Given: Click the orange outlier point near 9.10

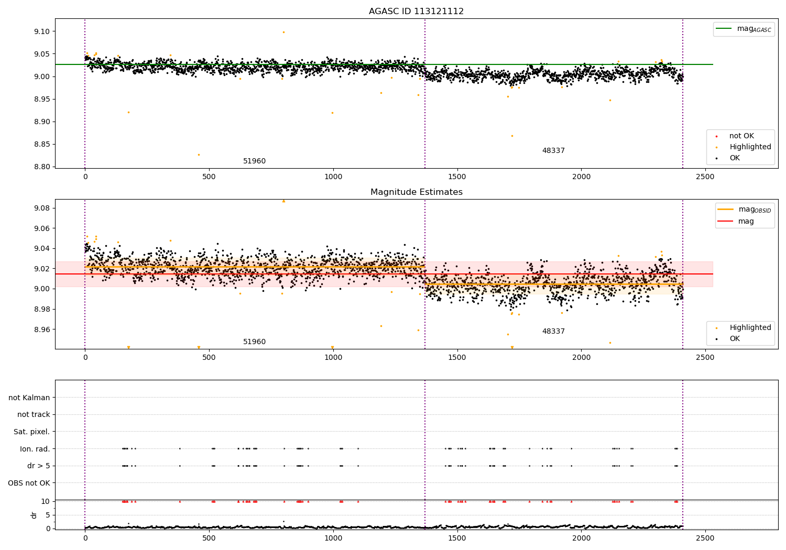Looking at the screenshot, I should coord(283,32).
